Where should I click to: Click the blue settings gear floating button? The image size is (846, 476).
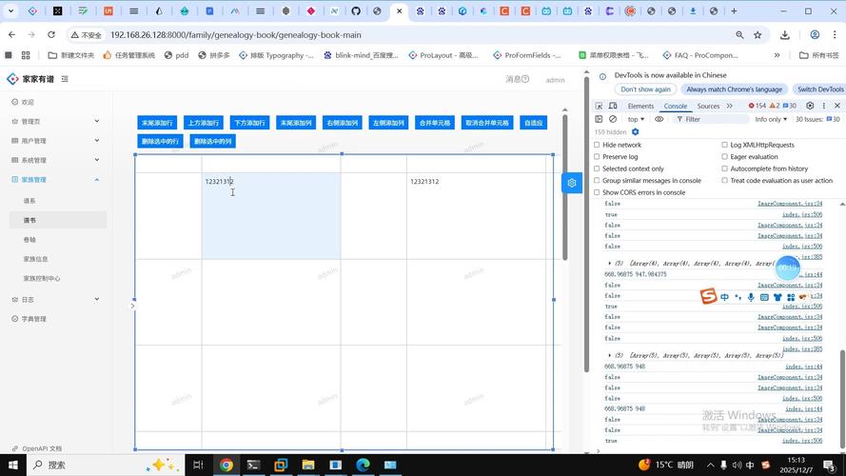tap(571, 183)
